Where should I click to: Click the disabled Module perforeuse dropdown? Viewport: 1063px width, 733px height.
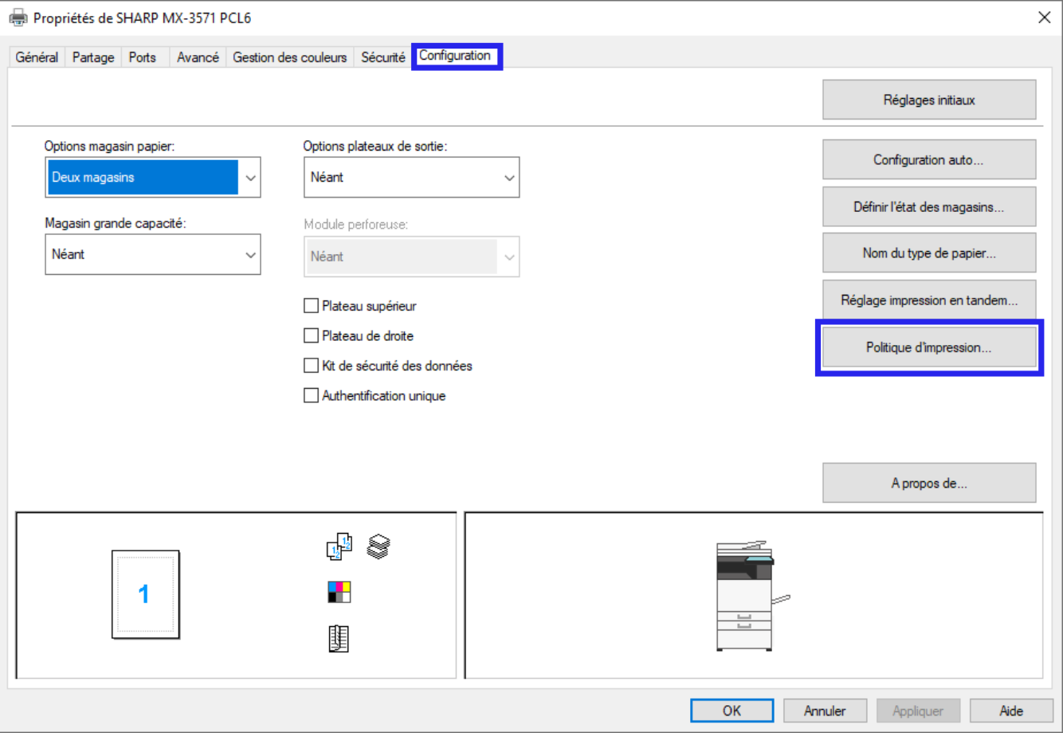point(411,257)
